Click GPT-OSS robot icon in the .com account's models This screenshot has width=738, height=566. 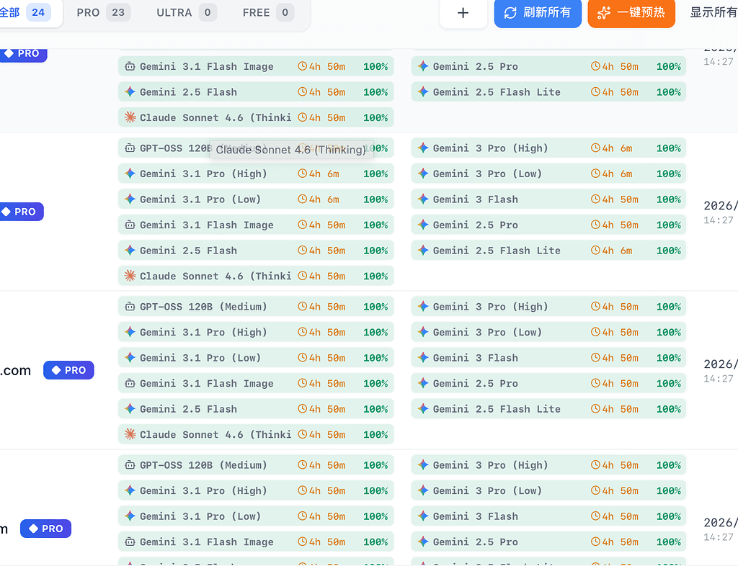(x=130, y=307)
